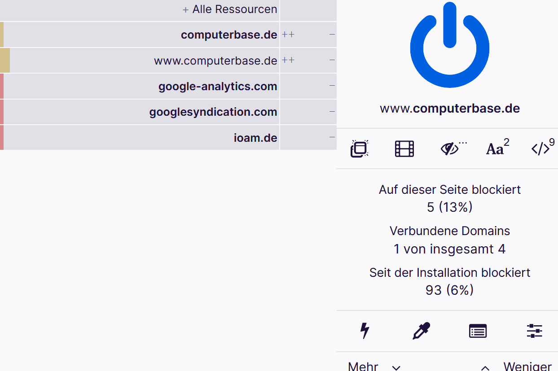558x371 pixels.
Task: Click the yellow rule bar of www.computerbase.de
Action: 5,61
